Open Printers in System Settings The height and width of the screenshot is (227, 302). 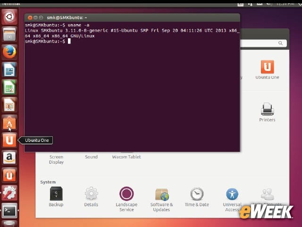(x=267, y=113)
